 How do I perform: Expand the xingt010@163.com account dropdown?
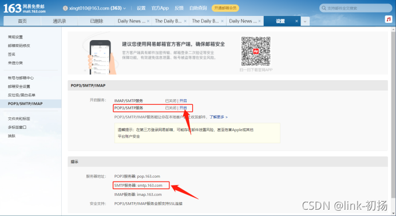tap(125, 9)
